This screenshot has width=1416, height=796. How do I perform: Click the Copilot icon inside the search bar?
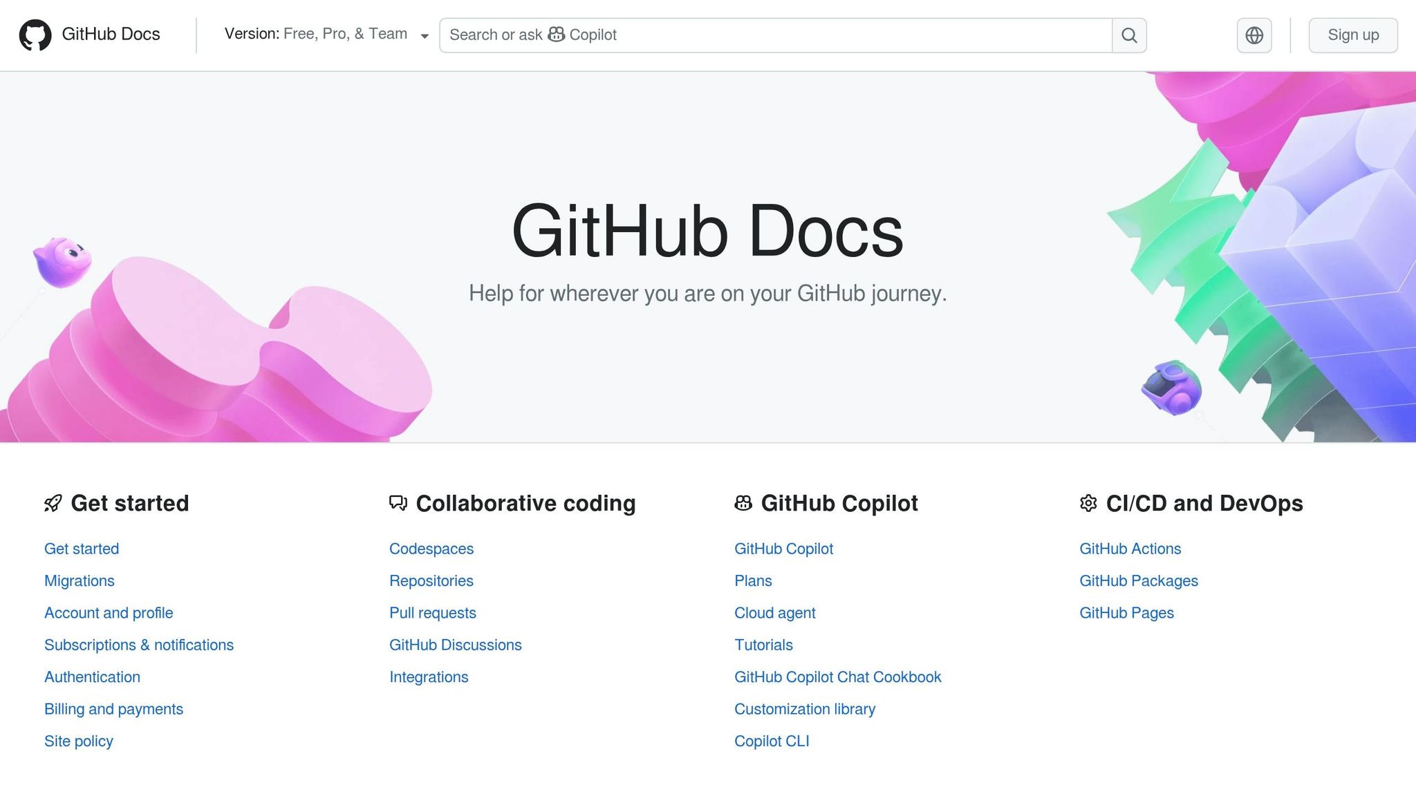pyautogui.click(x=555, y=35)
